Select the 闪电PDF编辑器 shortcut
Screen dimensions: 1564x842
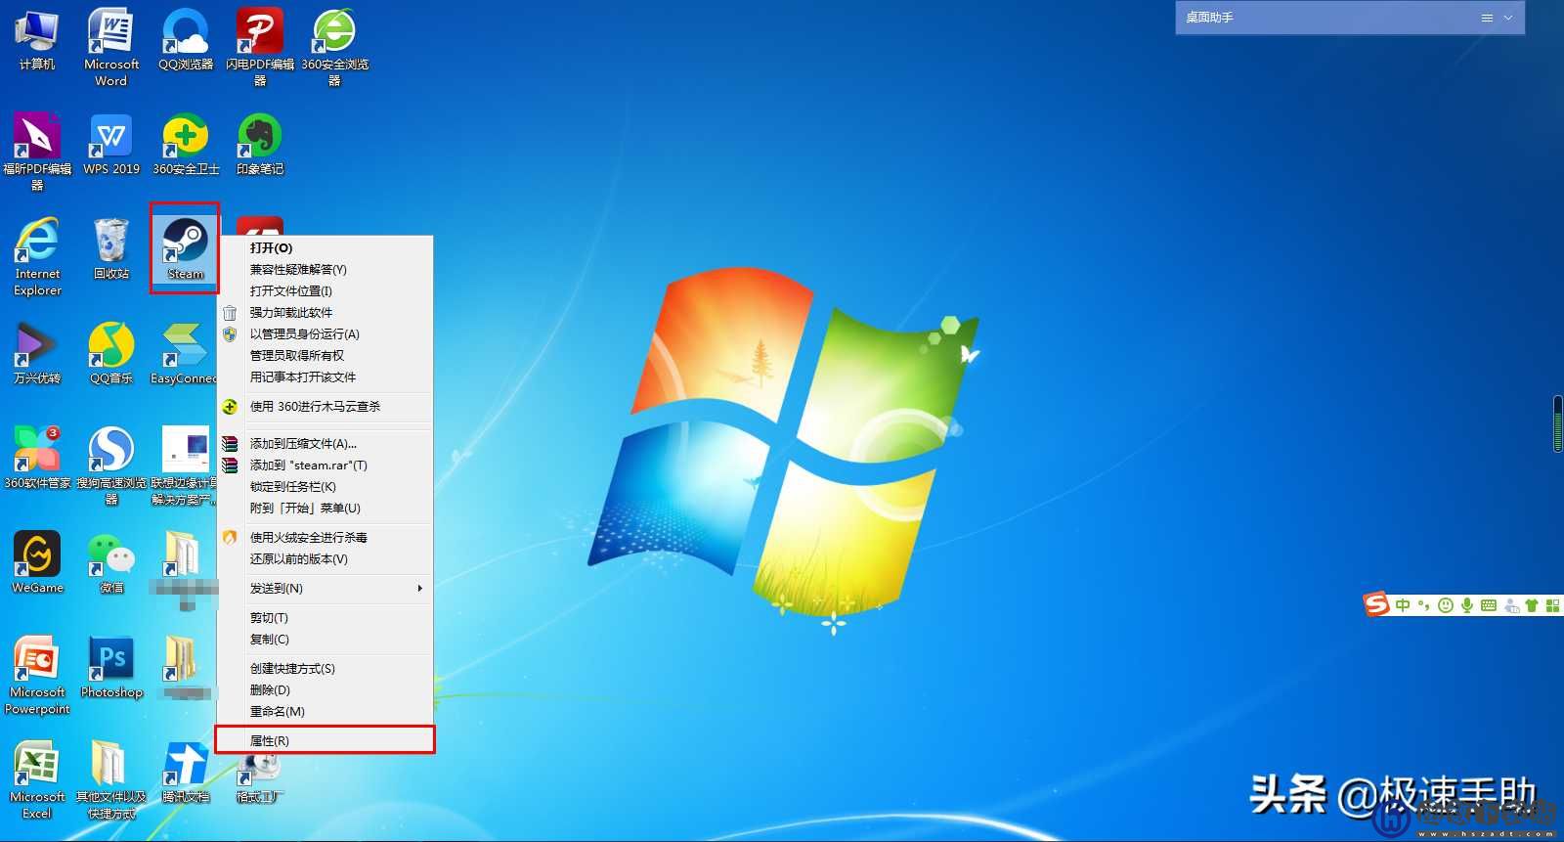[260, 48]
